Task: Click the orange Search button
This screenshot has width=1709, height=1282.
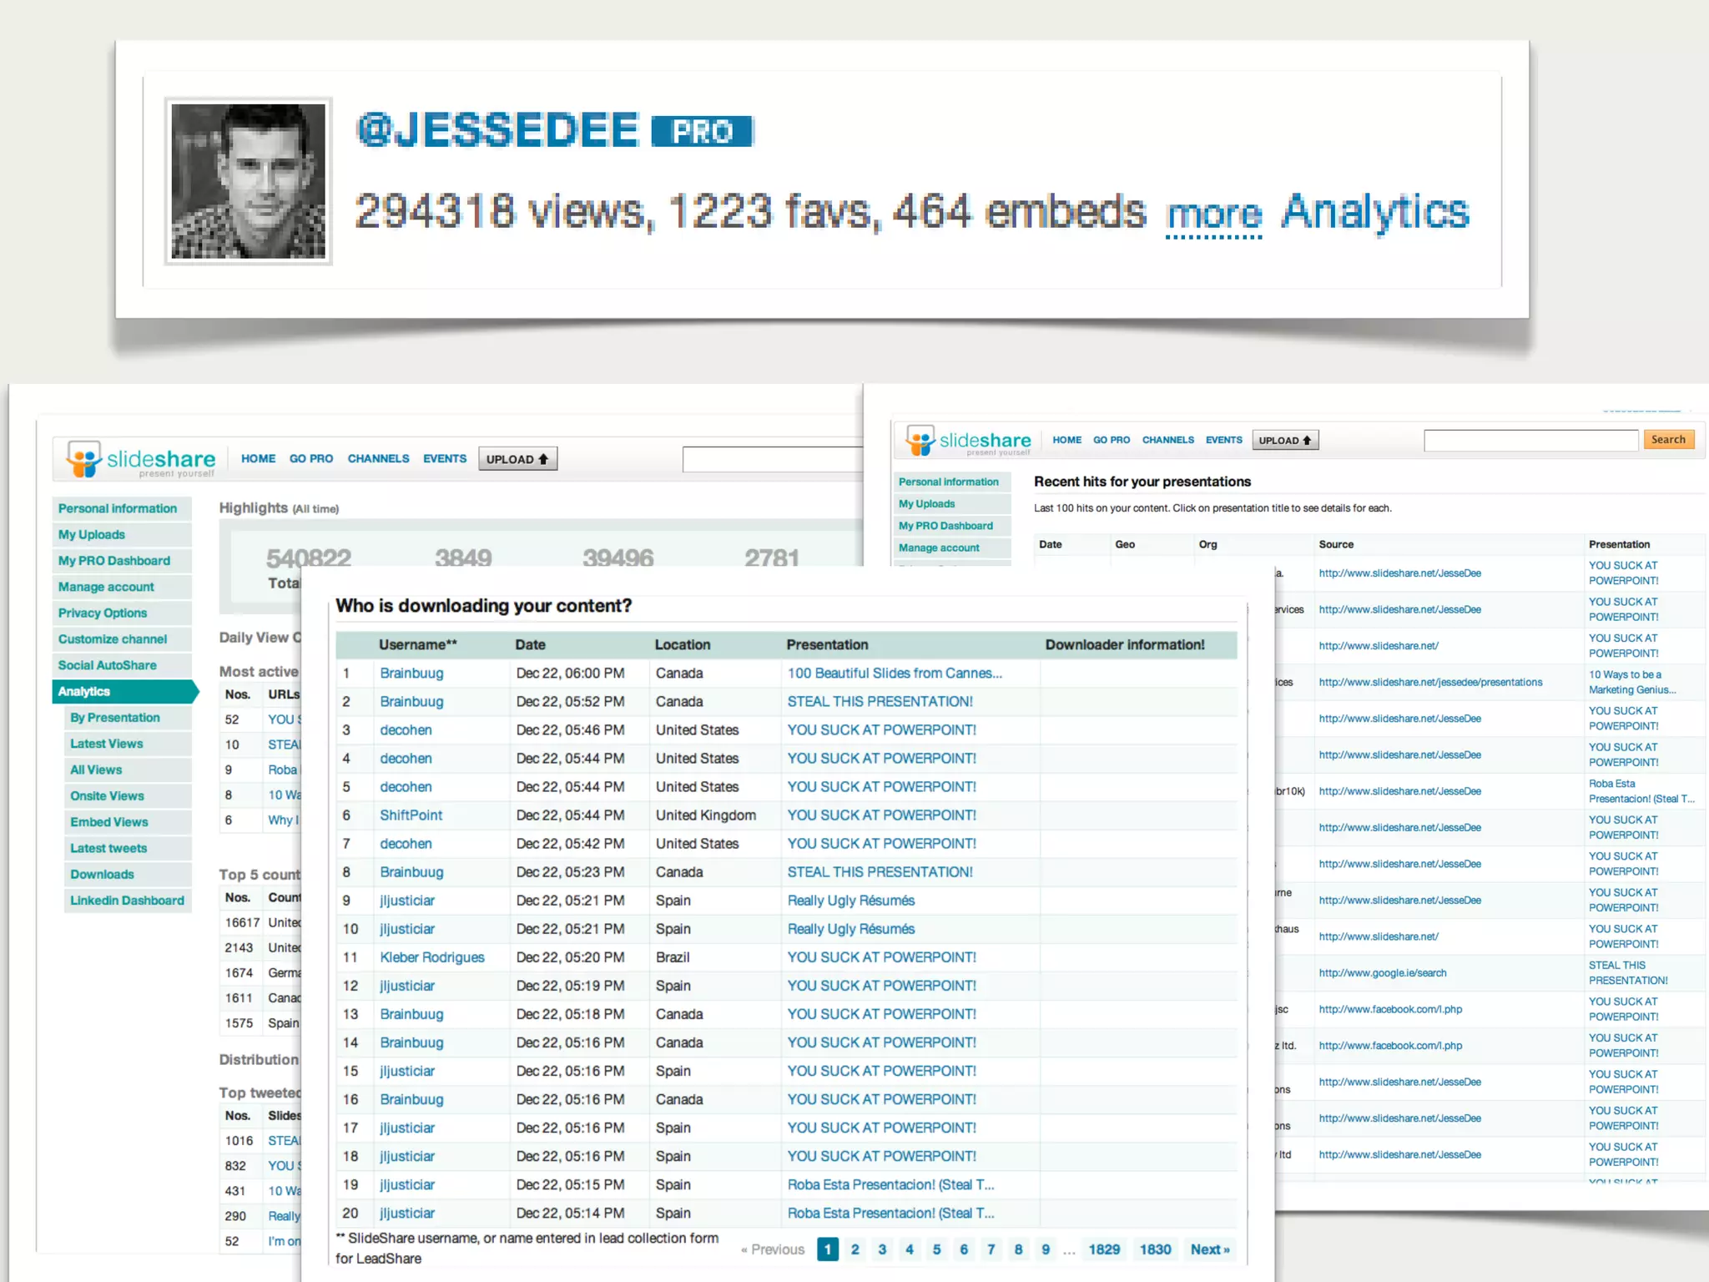Action: point(1667,440)
